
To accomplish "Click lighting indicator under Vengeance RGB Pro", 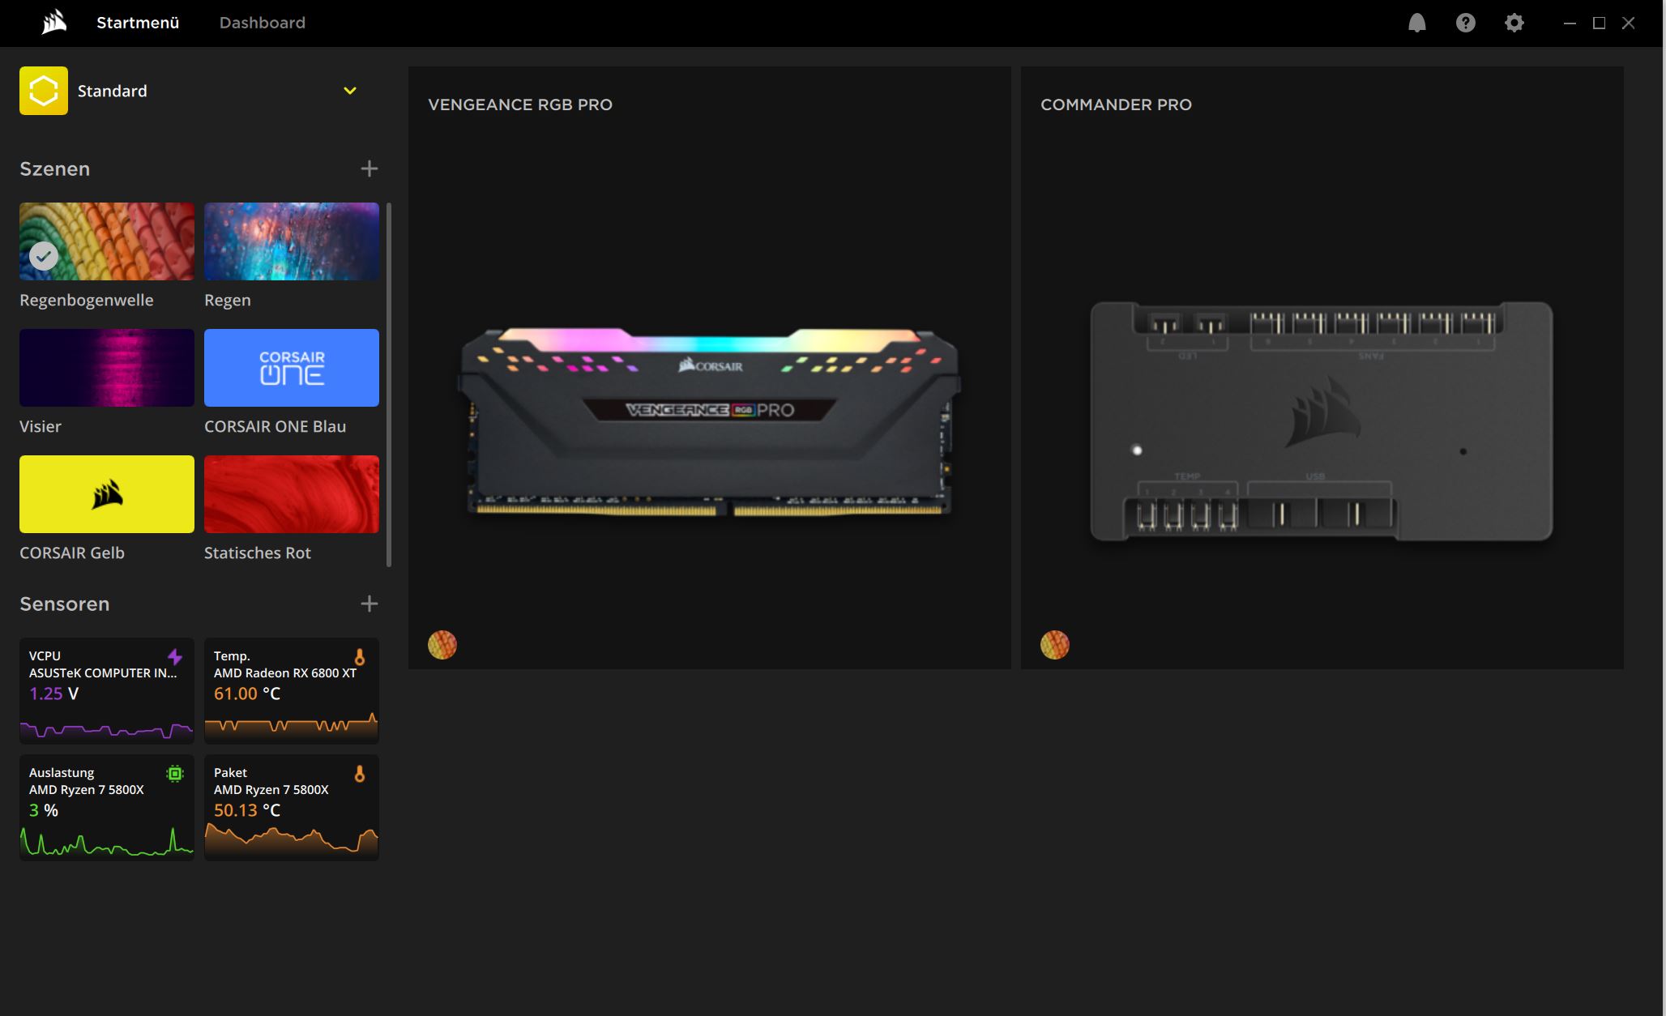I will tap(442, 645).
